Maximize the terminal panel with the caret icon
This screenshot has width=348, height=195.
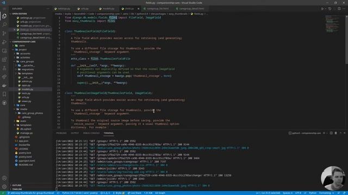click(x=340, y=133)
